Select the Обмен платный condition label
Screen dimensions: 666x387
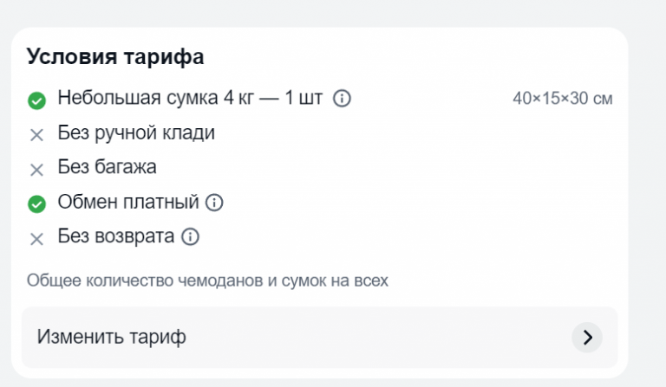[128, 203]
